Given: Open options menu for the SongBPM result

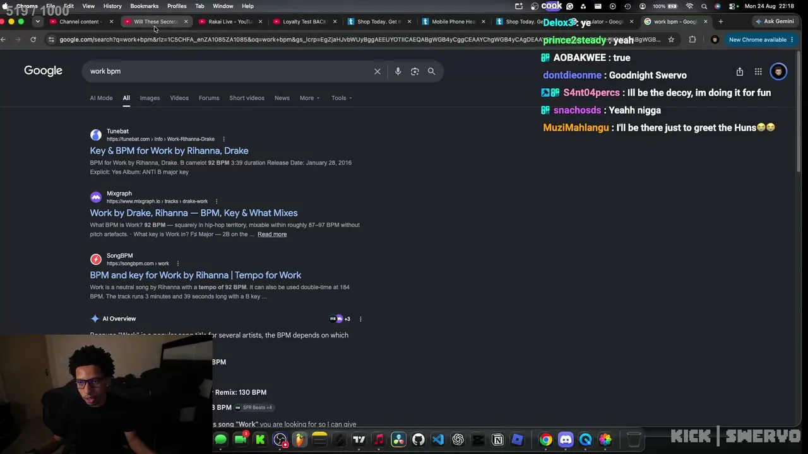Looking at the screenshot, I should tap(178, 264).
